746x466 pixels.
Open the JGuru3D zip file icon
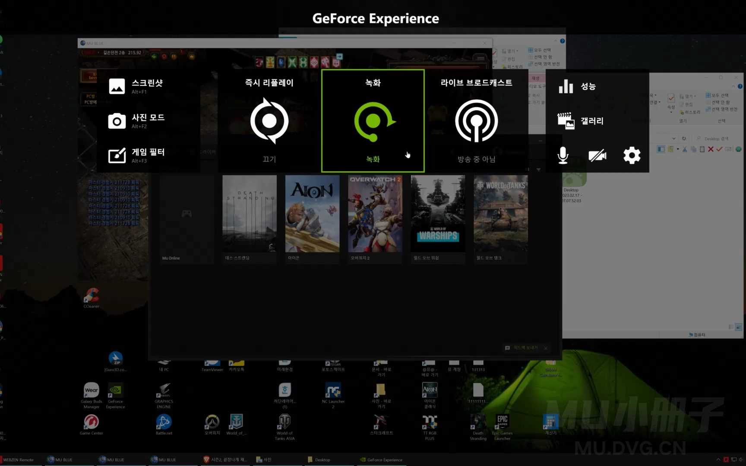pos(115,362)
